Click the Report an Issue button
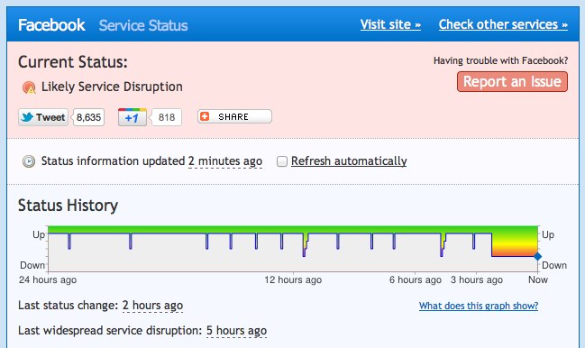The width and height of the screenshot is (585, 348). pos(512,82)
